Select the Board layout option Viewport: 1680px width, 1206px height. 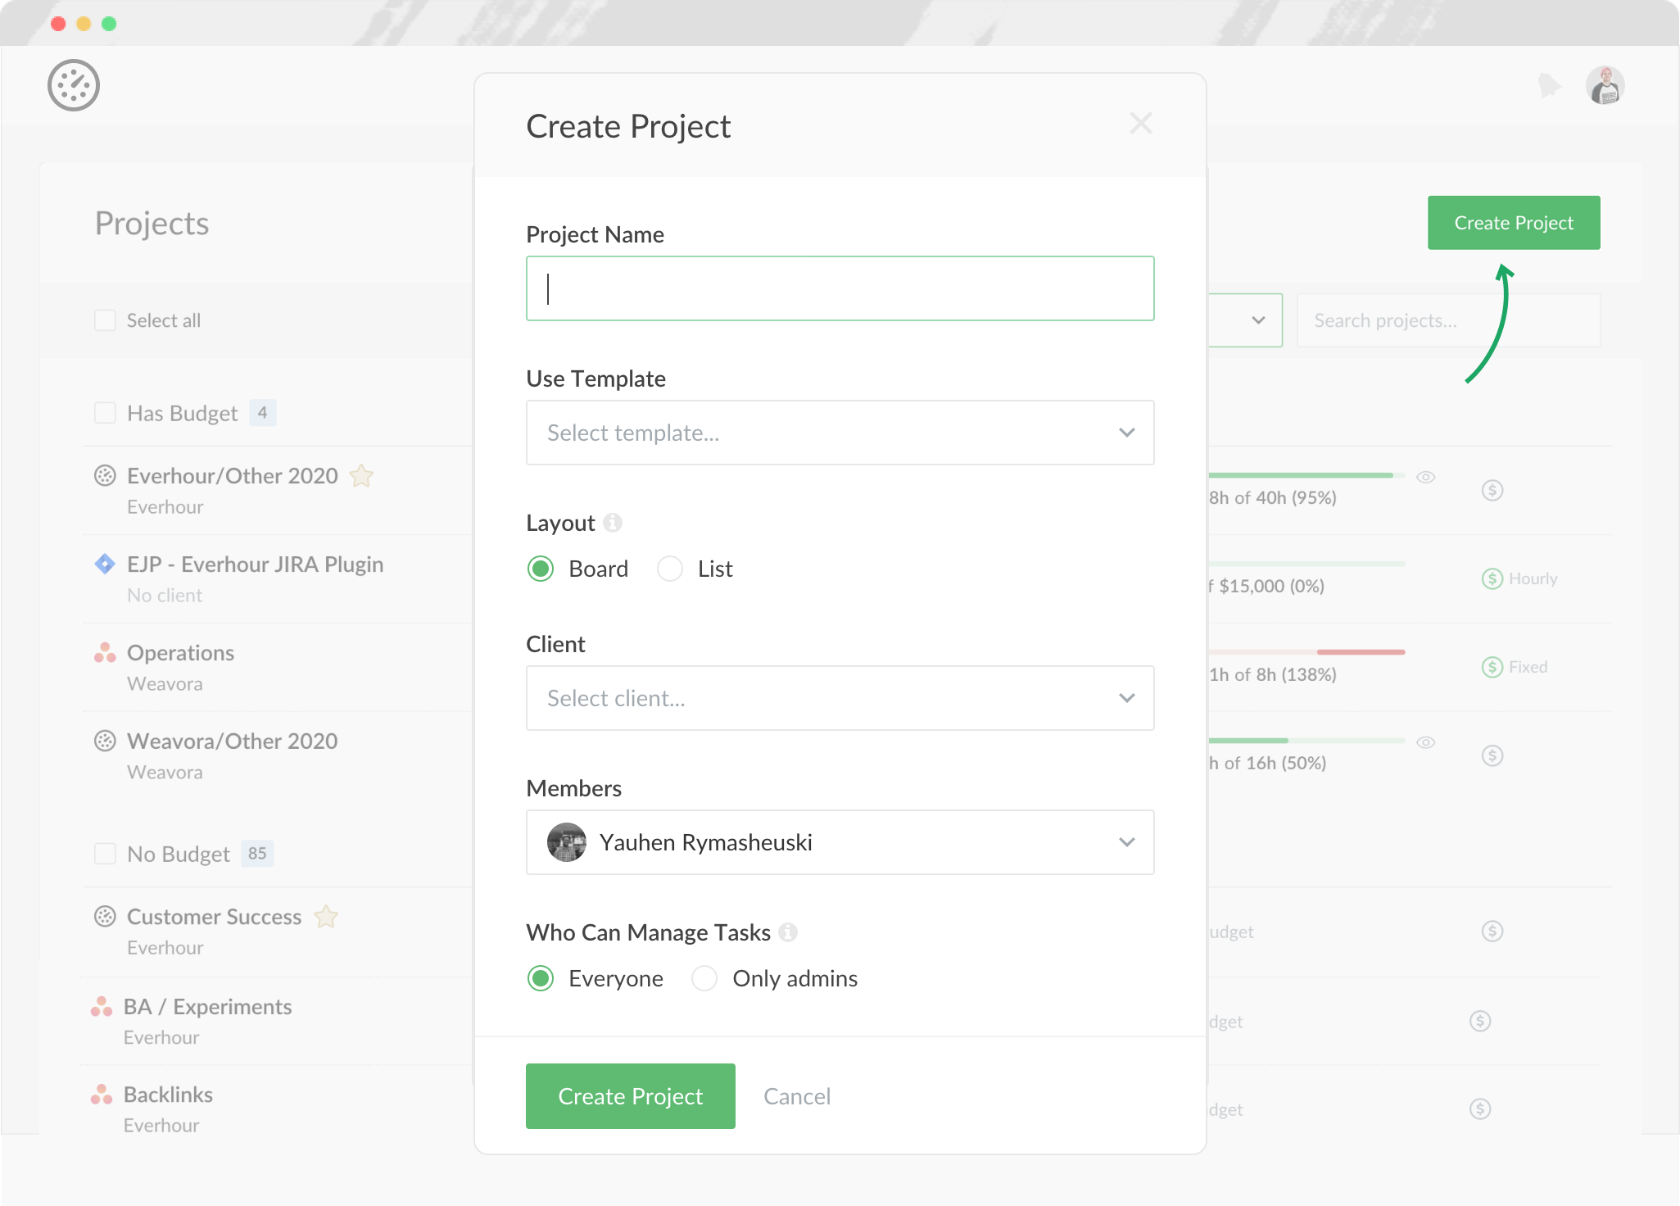[541, 568]
